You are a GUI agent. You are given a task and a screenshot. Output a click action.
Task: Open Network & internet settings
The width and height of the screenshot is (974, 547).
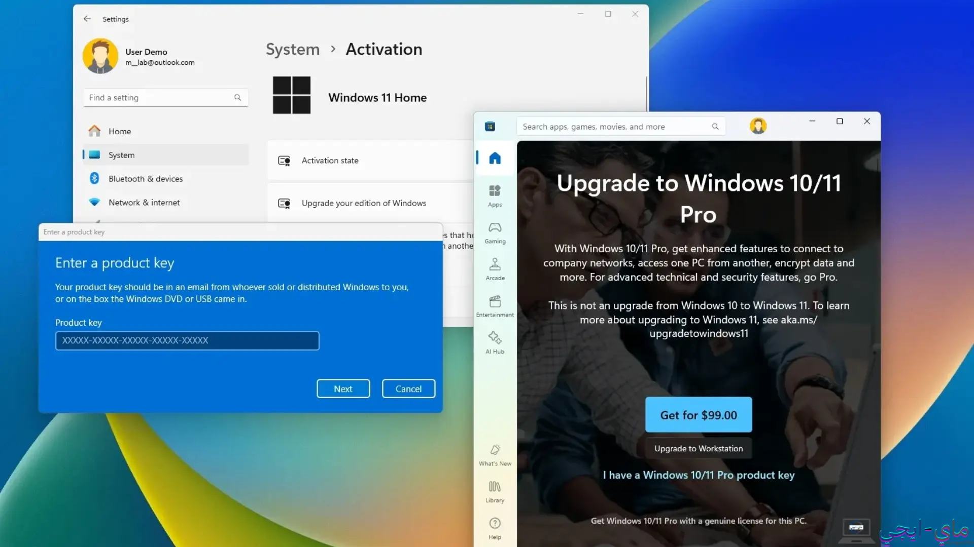click(166, 203)
